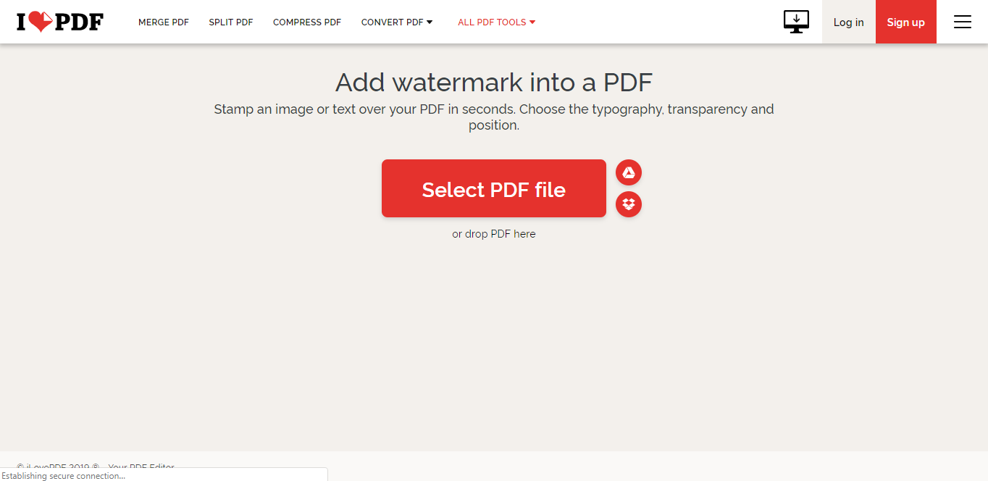Log in to iLovePDF

pyautogui.click(x=848, y=22)
